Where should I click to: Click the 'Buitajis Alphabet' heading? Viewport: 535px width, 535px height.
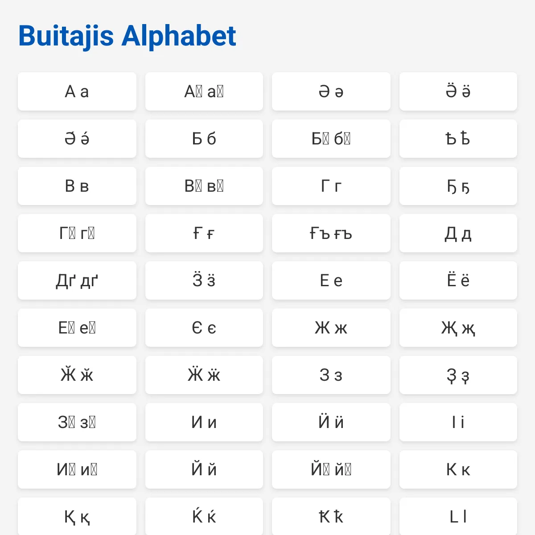click(127, 36)
